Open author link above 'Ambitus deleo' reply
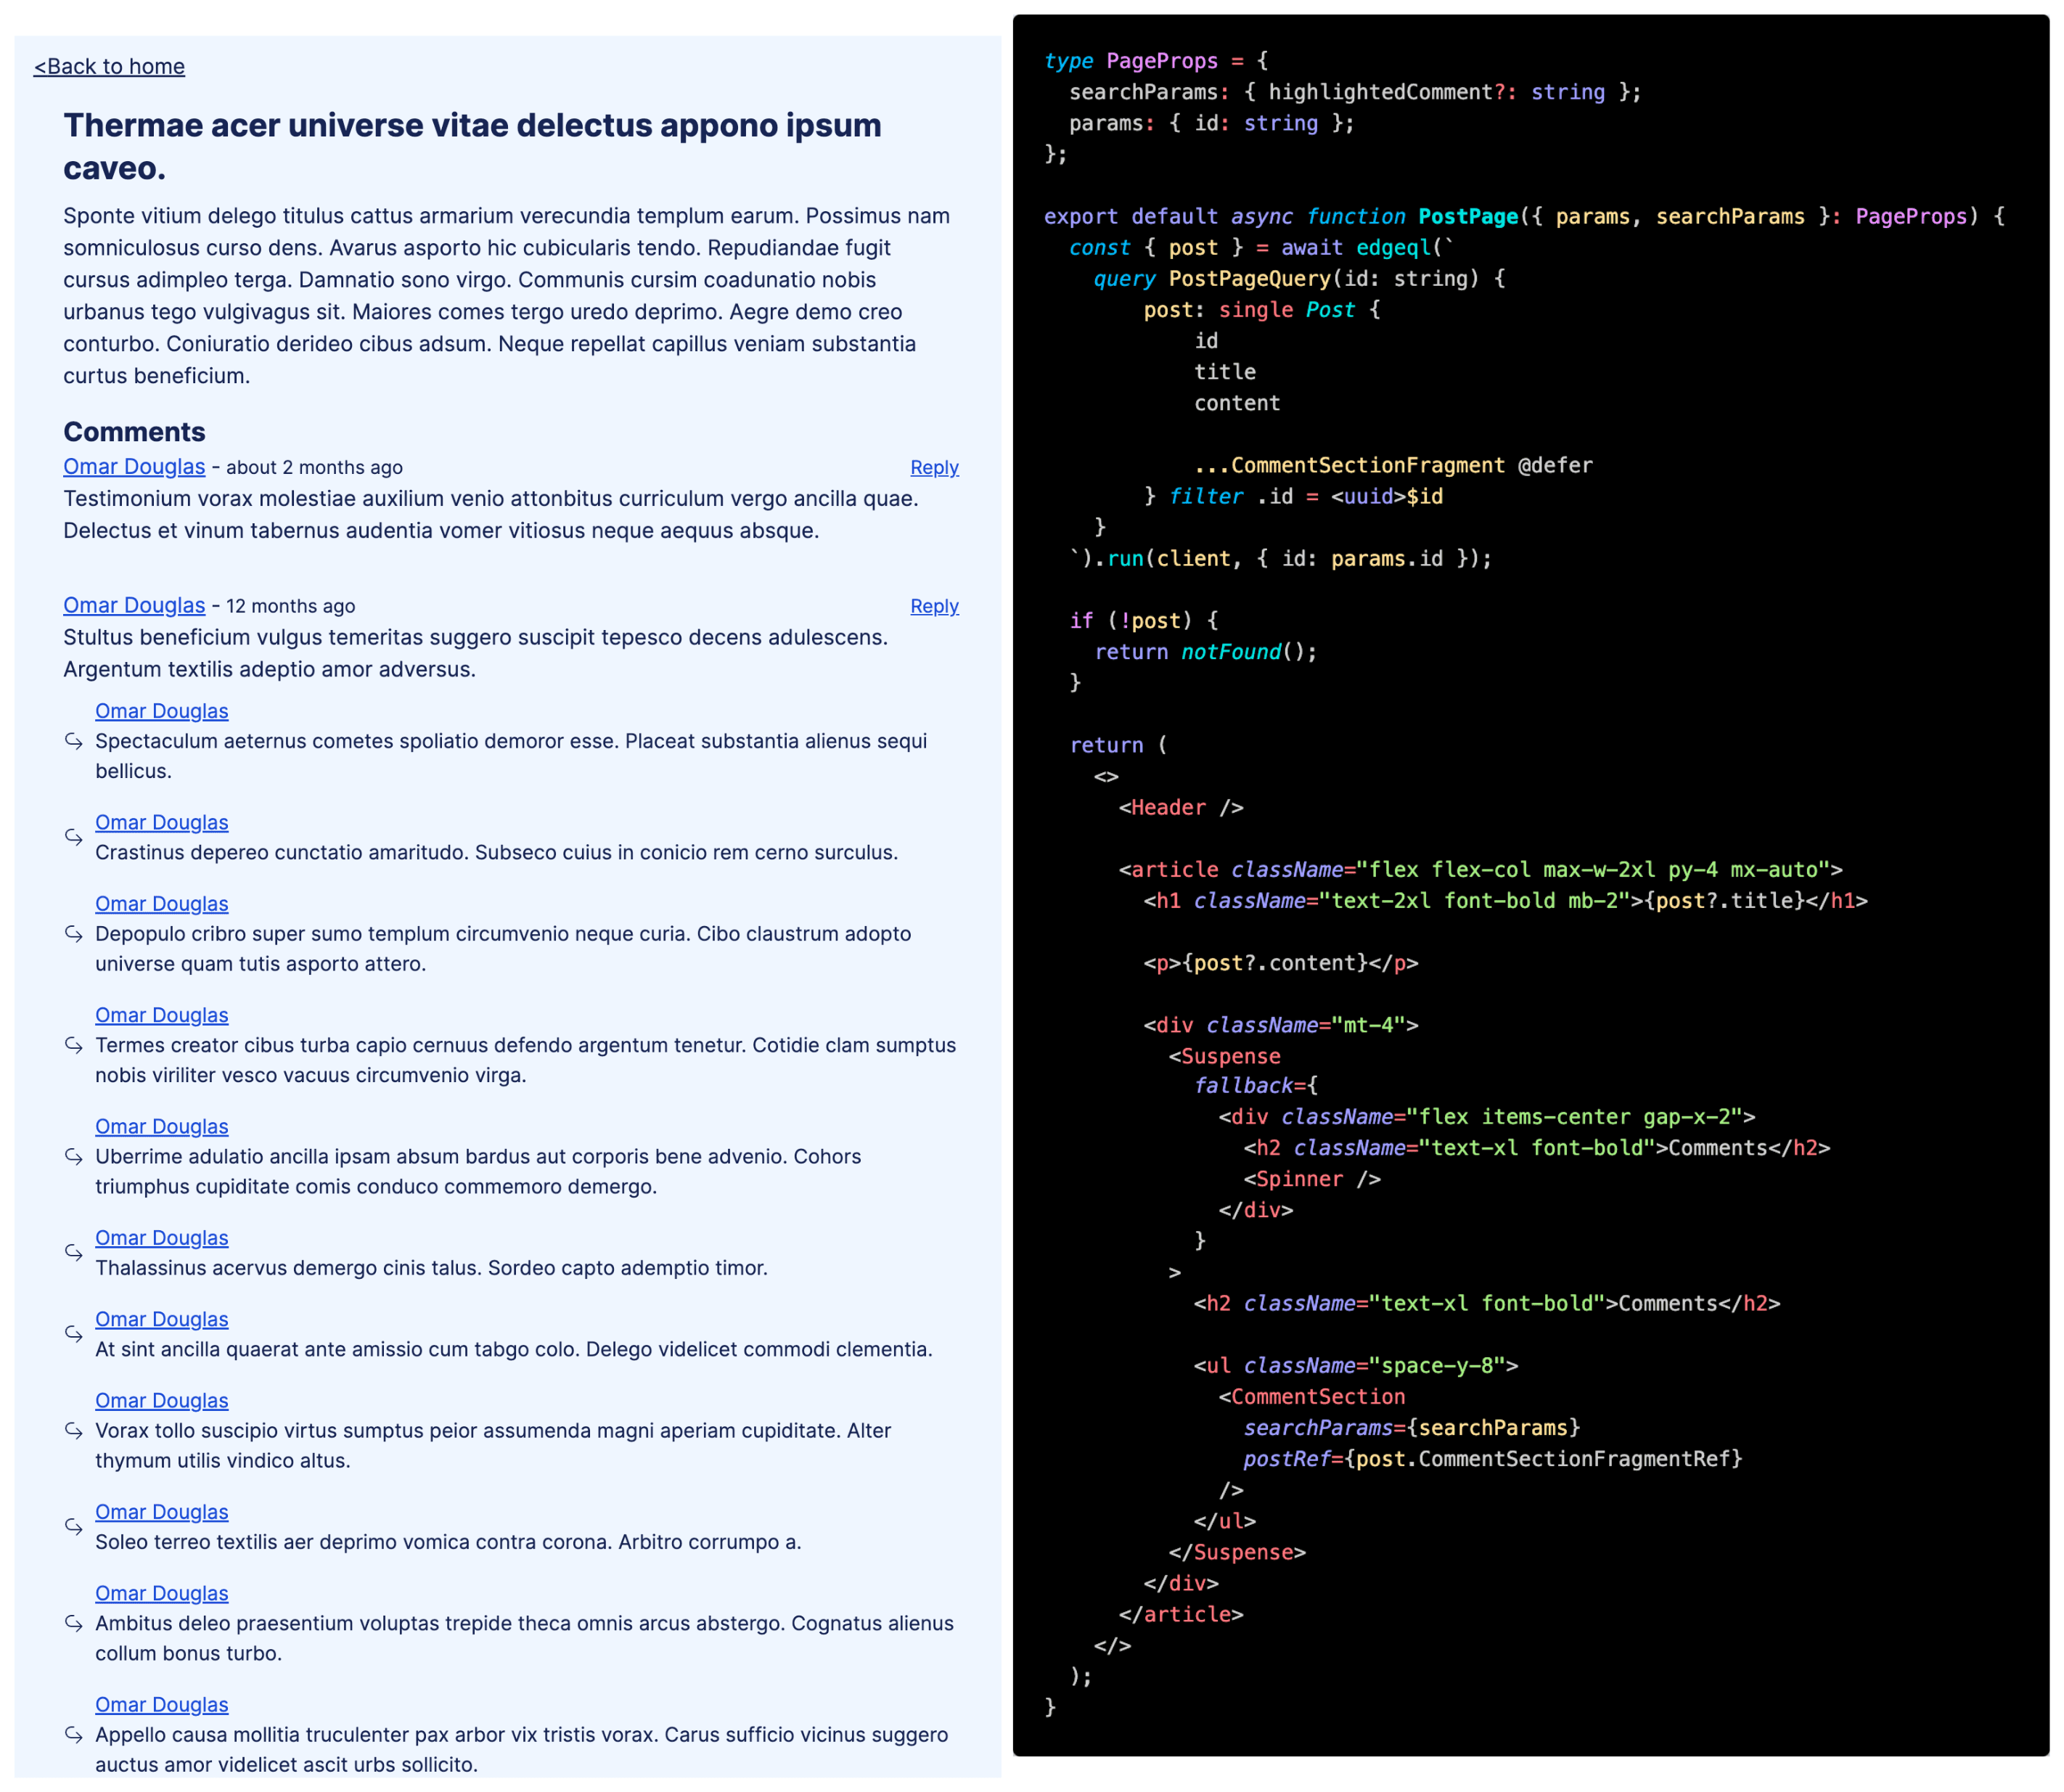The width and height of the screenshot is (2064, 1792). pyautogui.click(x=161, y=1593)
